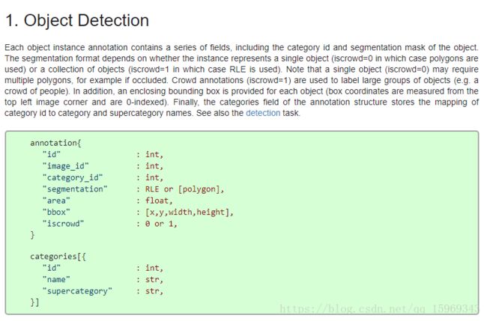
Task: Click the "segmentation" key in annotation
Action: (75, 189)
